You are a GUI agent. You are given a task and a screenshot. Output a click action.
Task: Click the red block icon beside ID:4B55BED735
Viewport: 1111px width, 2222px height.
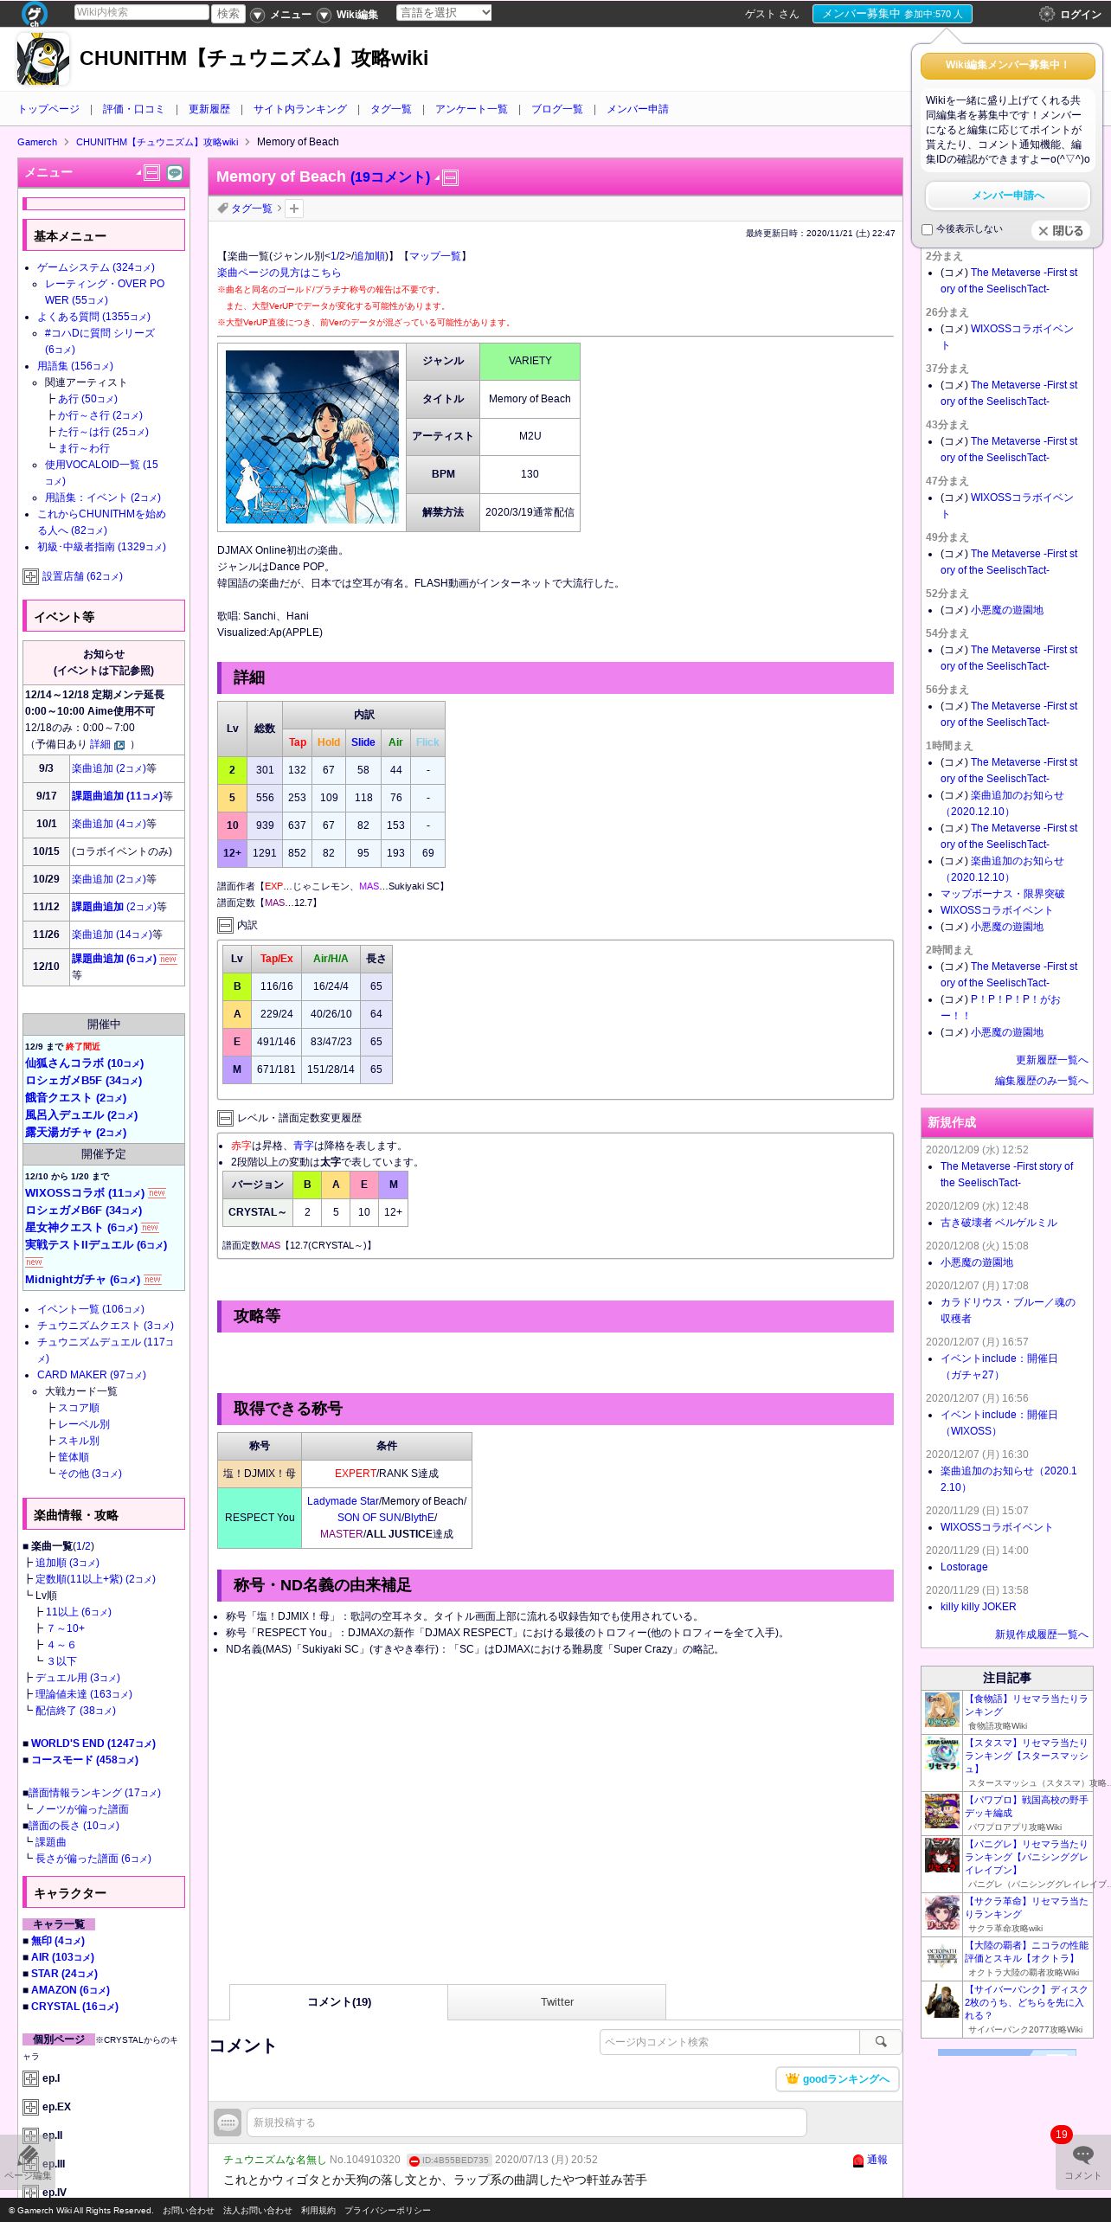tap(414, 2161)
